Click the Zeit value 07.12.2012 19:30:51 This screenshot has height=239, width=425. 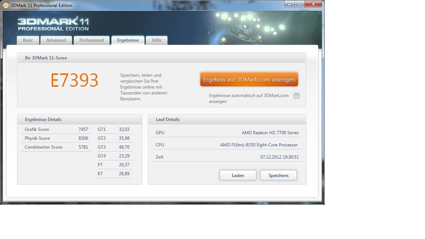[279, 157]
